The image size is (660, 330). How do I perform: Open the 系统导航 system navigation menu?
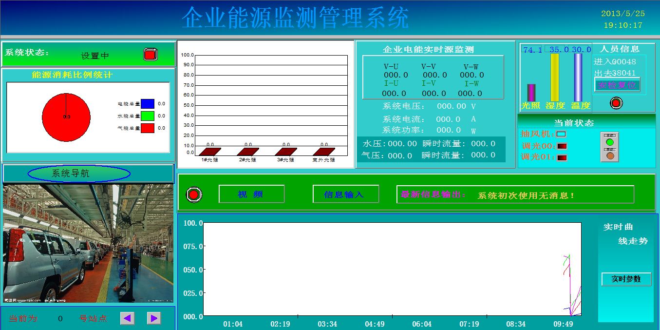pos(79,174)
